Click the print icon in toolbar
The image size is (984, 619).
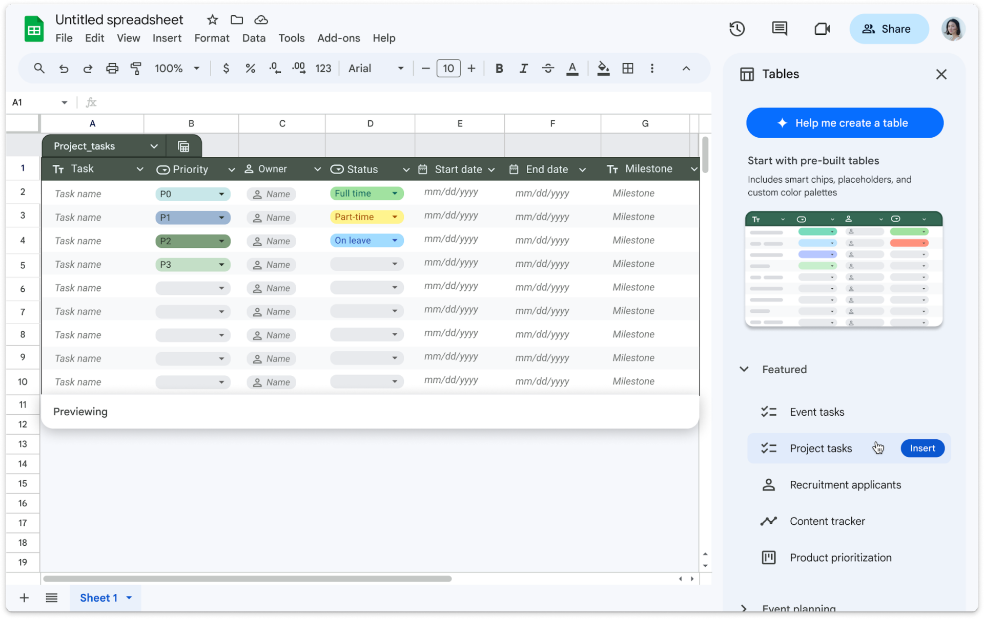[x=112, y=68]
